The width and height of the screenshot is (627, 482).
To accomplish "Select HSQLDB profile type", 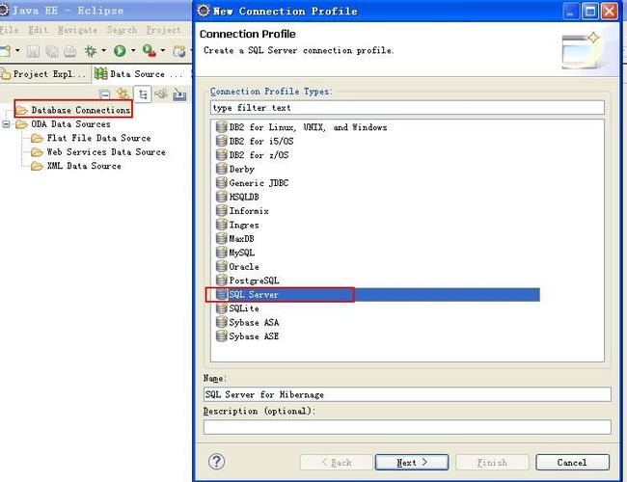I will point(237,197).
